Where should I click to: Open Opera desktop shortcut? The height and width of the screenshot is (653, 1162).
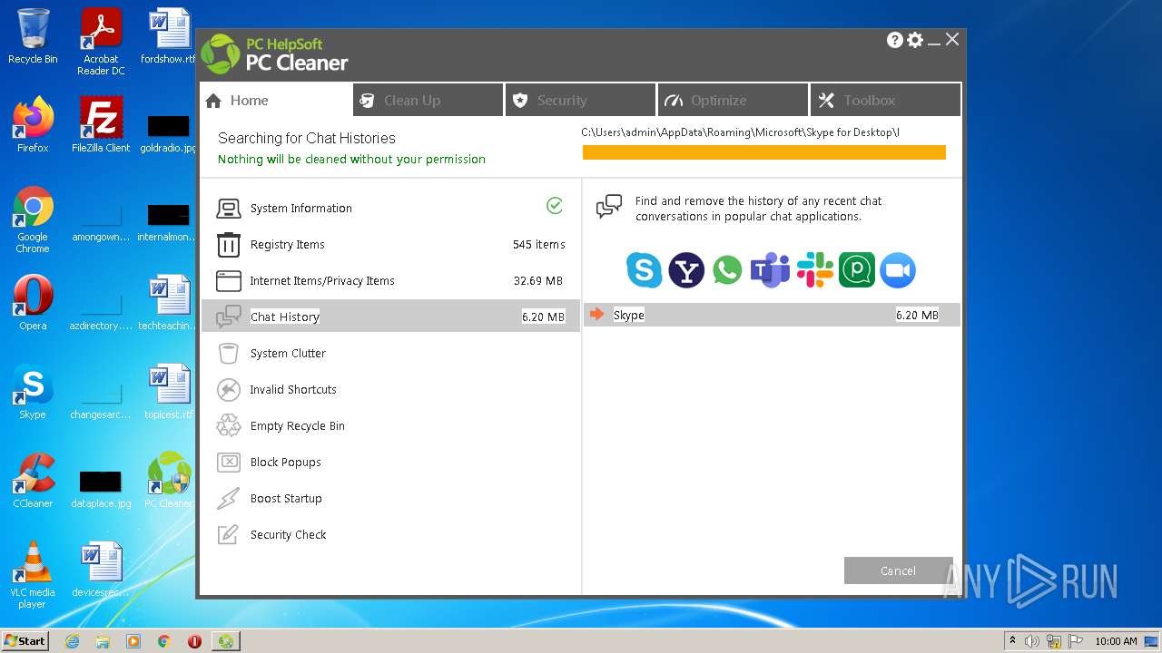pyautogui.click(x=33, y=303)
